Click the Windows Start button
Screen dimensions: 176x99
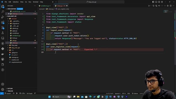[50, 97]
